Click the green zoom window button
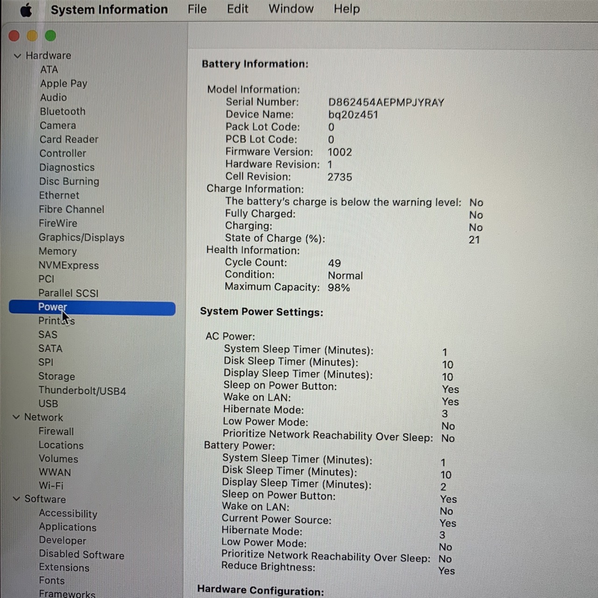This screenshot has height=598, width=598. 50,36
